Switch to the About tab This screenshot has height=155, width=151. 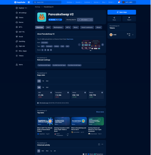click(x=99, y=27)
